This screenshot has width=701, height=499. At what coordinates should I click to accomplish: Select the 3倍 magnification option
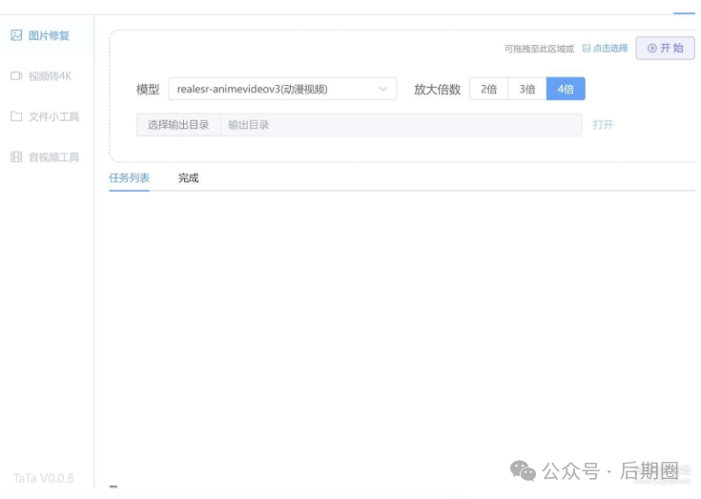[x=527, y=89]
